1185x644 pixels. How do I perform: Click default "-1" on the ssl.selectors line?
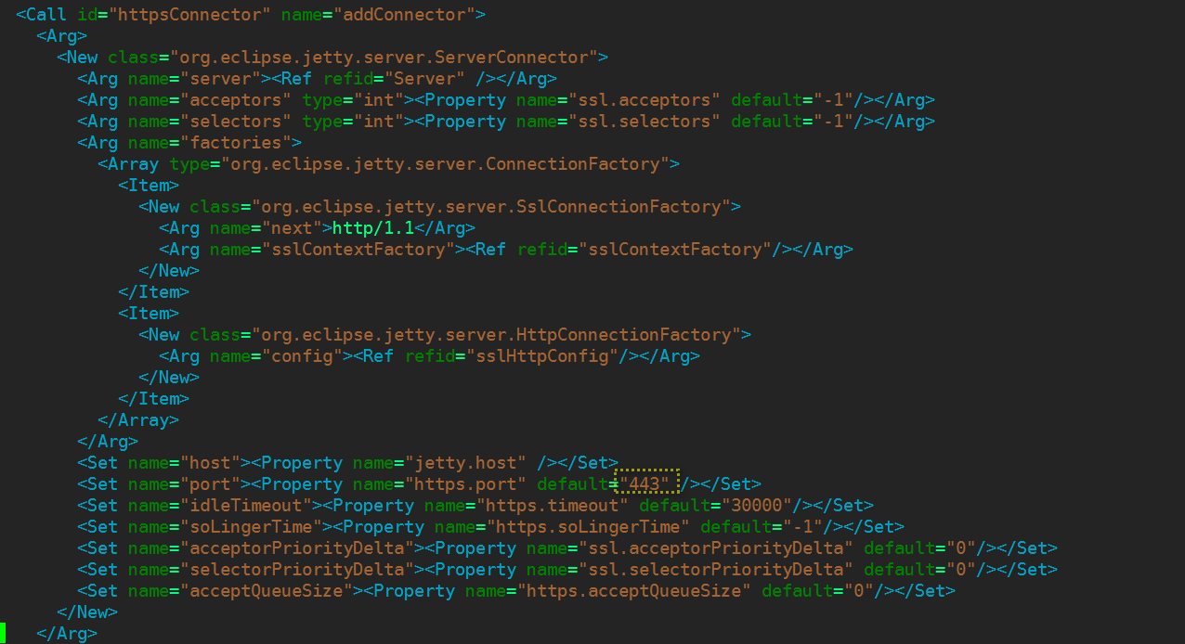(x=833, y=122)
